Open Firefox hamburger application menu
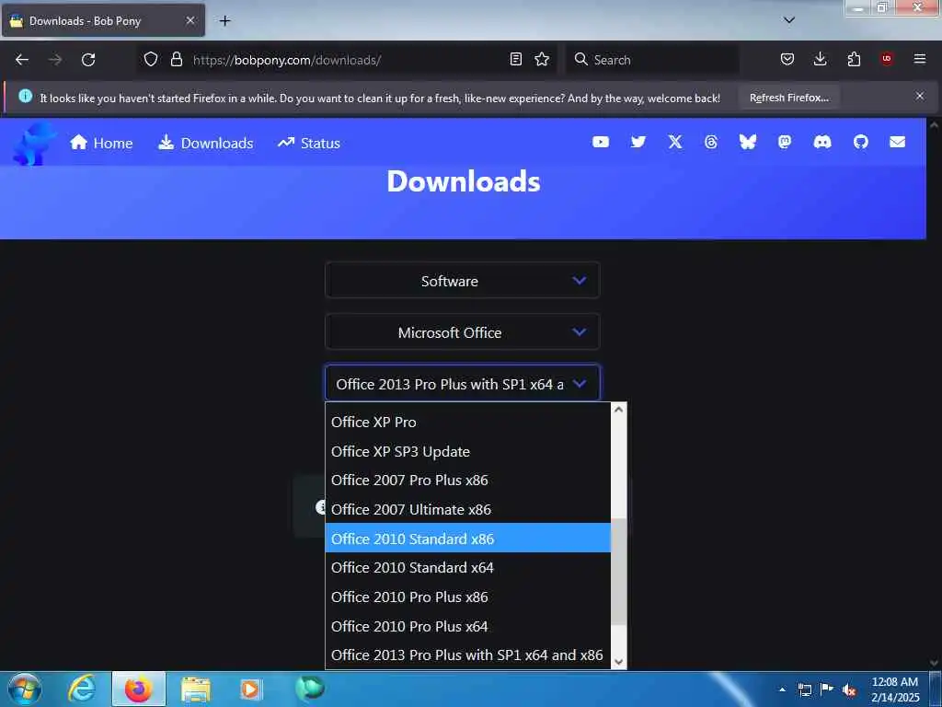Image resolution: width=942 pixels, height=707 pixels. pyautogui.click(x=920, y=59)
